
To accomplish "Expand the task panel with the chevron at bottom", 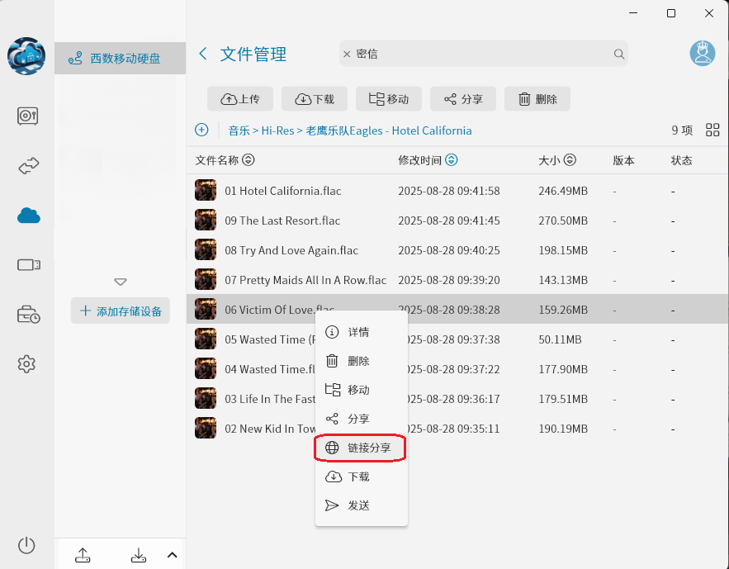I will click(x=172, y=555).
